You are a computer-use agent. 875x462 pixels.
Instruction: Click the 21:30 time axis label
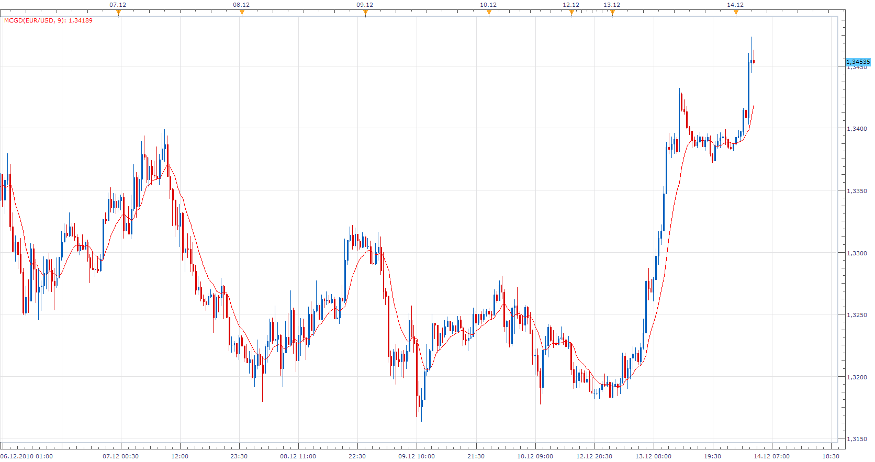coord(476,456)
